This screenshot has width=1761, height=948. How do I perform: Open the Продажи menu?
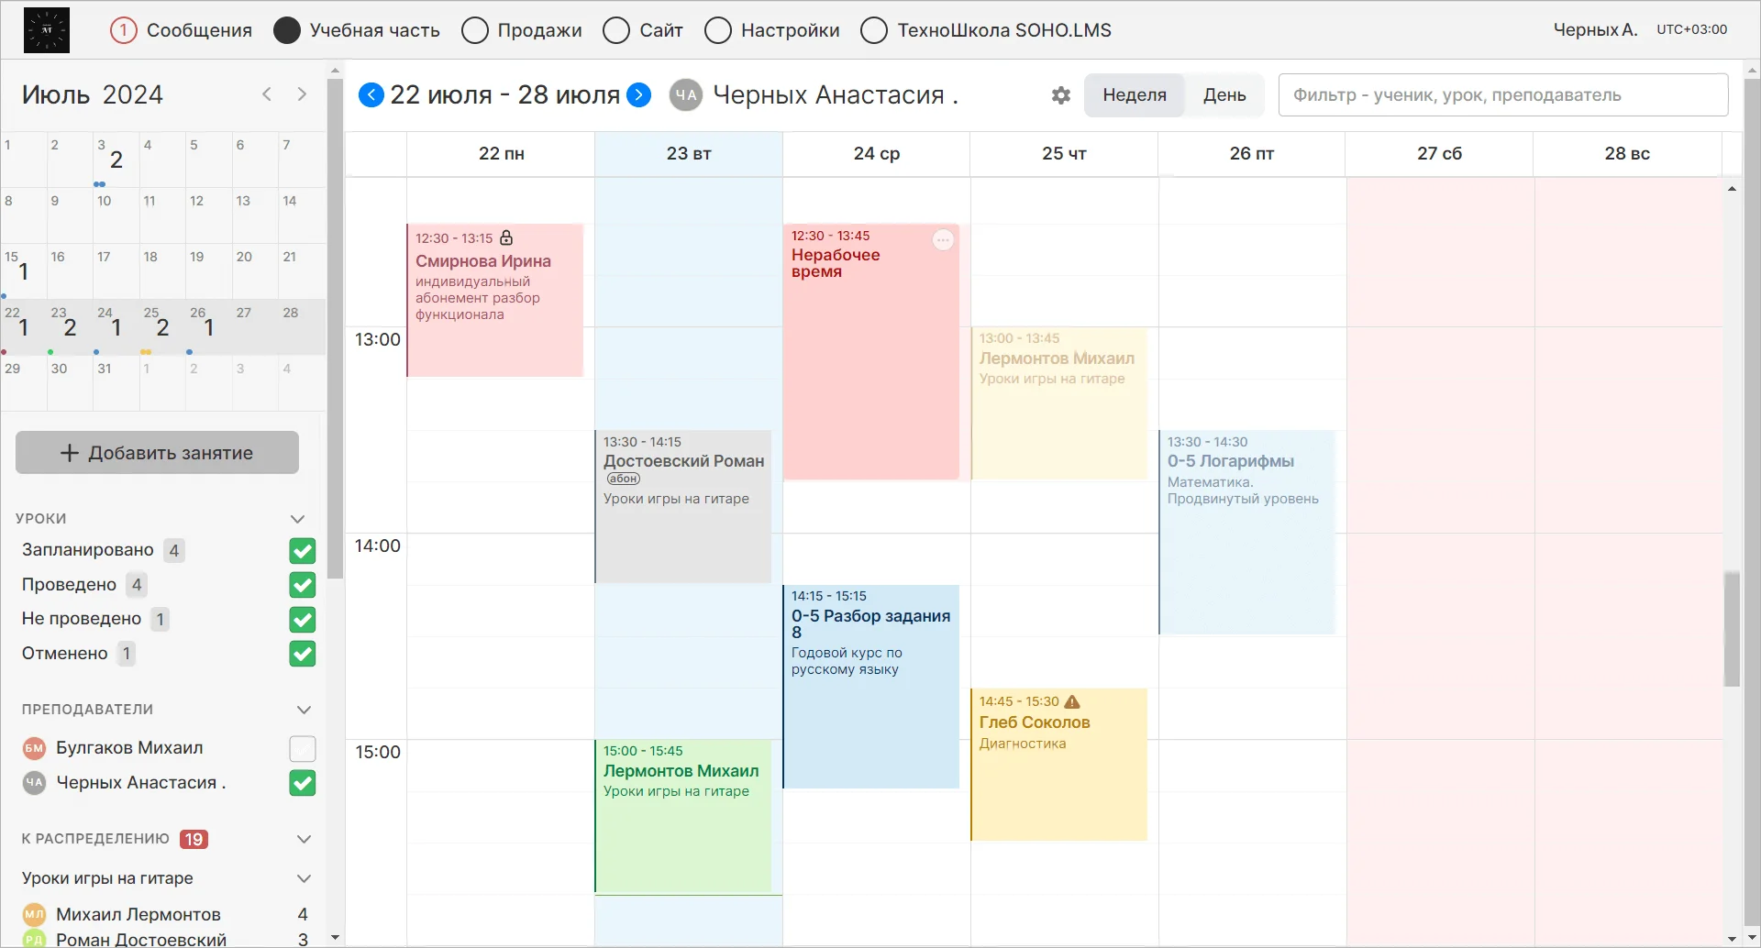tap(522, 30)
